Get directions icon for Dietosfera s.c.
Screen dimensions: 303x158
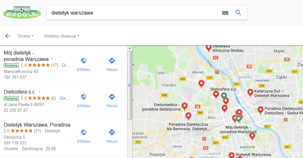(112, 97)
